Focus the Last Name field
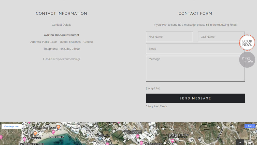The image size is (257, 145). (x=221, y=37)
